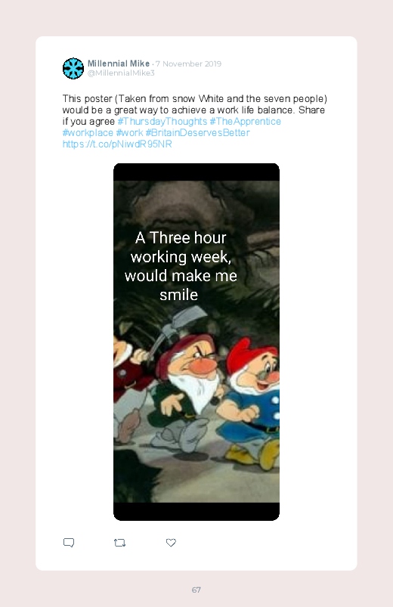Open the #TheApprentice hashtag
The image size is (393, 607).
pos(245,121)
